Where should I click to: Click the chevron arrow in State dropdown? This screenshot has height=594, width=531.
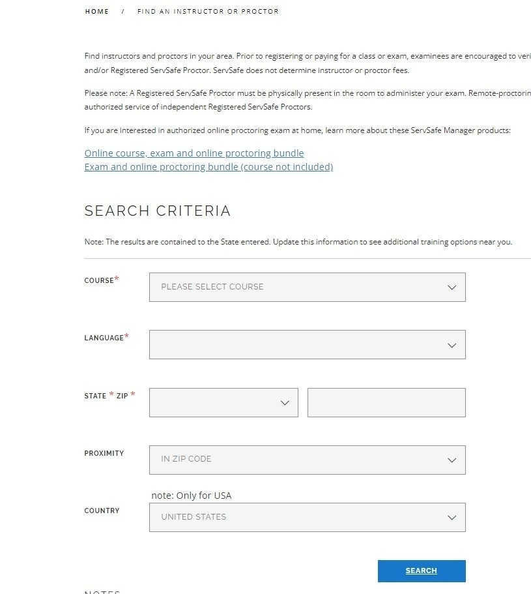(x=284, y=403)
